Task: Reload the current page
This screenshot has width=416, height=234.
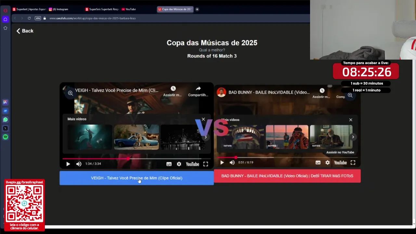Action: click(29, 18)
